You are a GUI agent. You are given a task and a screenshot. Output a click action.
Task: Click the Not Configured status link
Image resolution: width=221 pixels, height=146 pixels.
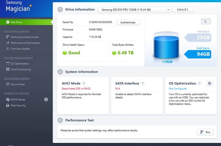point(178,89)
